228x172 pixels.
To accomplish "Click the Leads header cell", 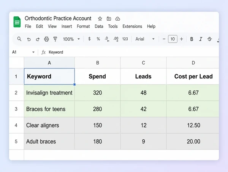I will pos(143,76).
